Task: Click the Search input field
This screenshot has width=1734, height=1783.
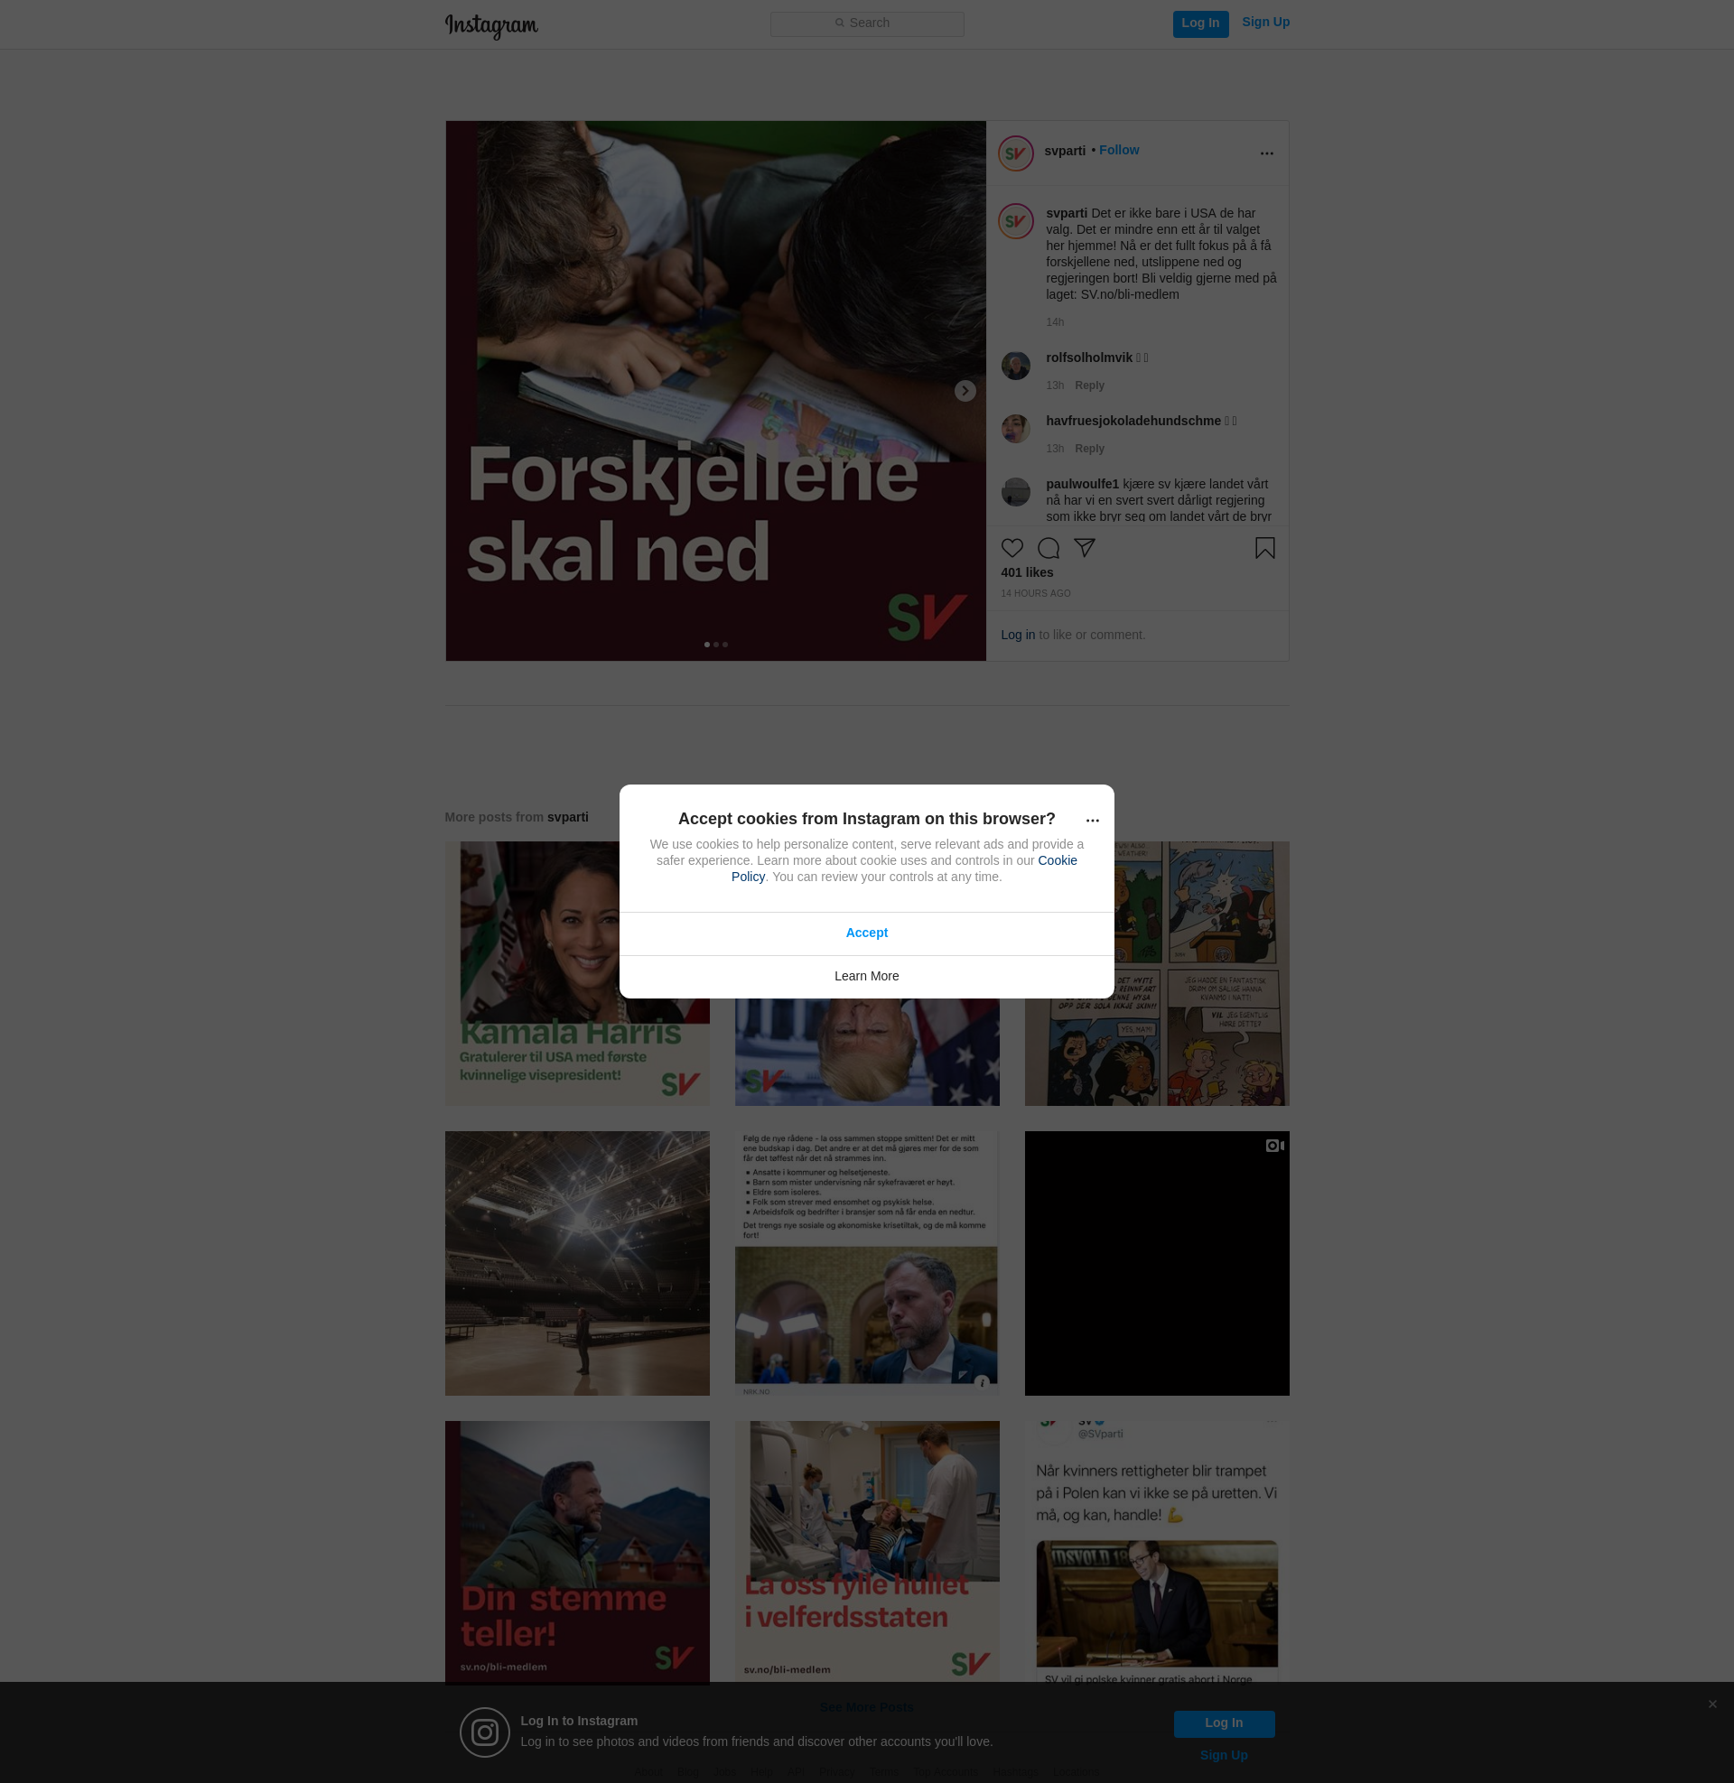Action: click(867, 23)
